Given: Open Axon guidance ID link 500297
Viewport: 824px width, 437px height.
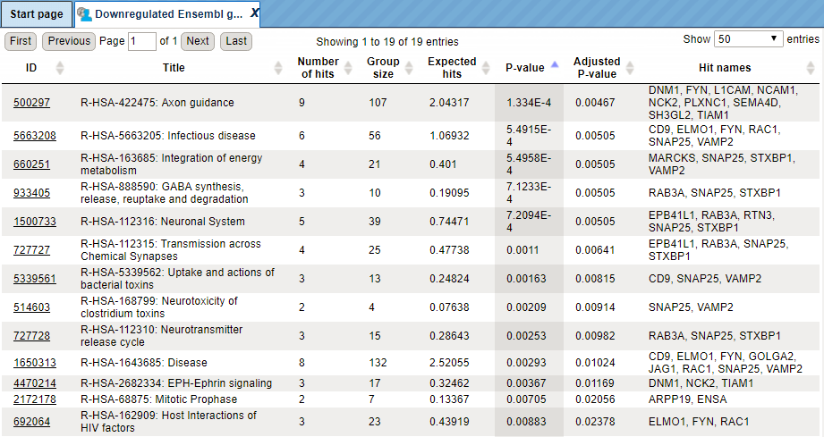Looking at the screenshot, I should (31, 103).
